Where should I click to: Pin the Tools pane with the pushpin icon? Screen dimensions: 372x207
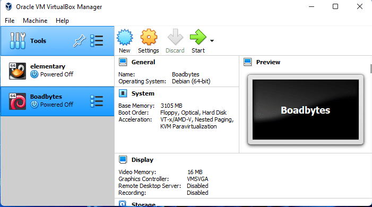pos(79,41)
